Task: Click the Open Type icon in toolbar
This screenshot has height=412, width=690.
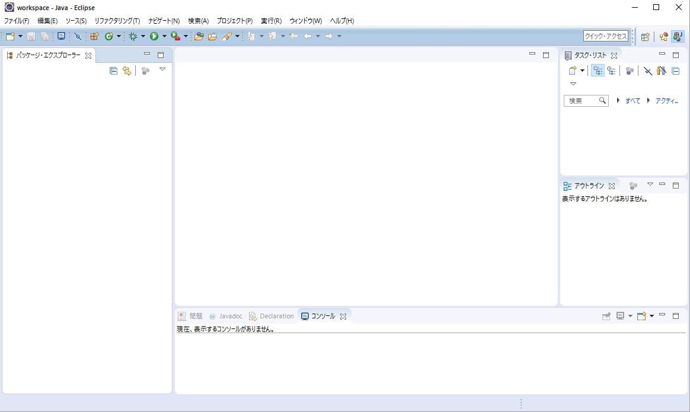Action: point(199,36)
